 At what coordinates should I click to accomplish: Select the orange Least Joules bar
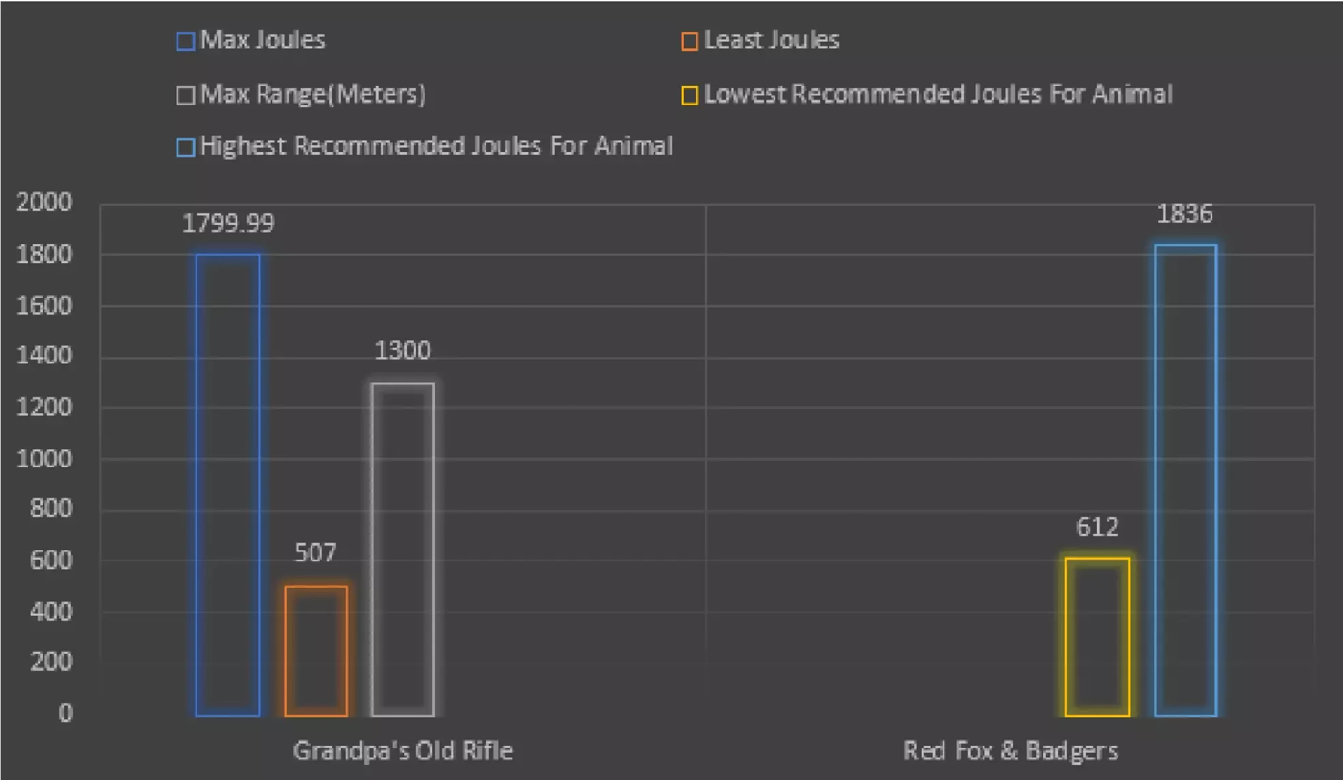pyautogui.click(x=316, y=651)
